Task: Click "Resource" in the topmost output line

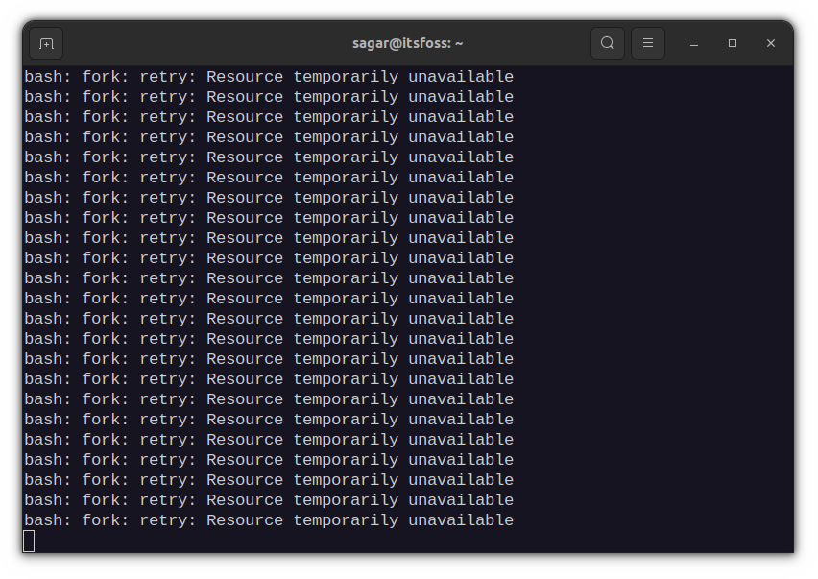Action: 245,77
